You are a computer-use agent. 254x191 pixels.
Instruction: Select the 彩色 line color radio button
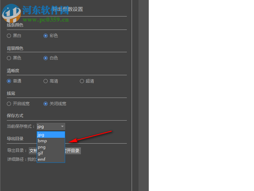(x=46, y=36)
